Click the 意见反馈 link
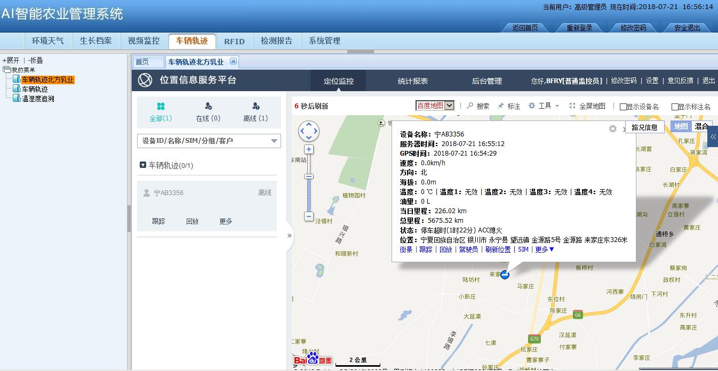718x371 pixels. point(680,80)
